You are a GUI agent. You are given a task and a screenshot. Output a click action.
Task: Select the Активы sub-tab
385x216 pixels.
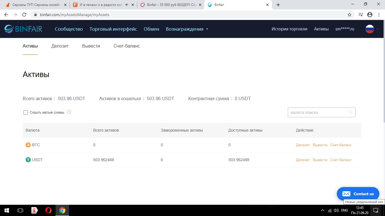(x=30, y=46)
